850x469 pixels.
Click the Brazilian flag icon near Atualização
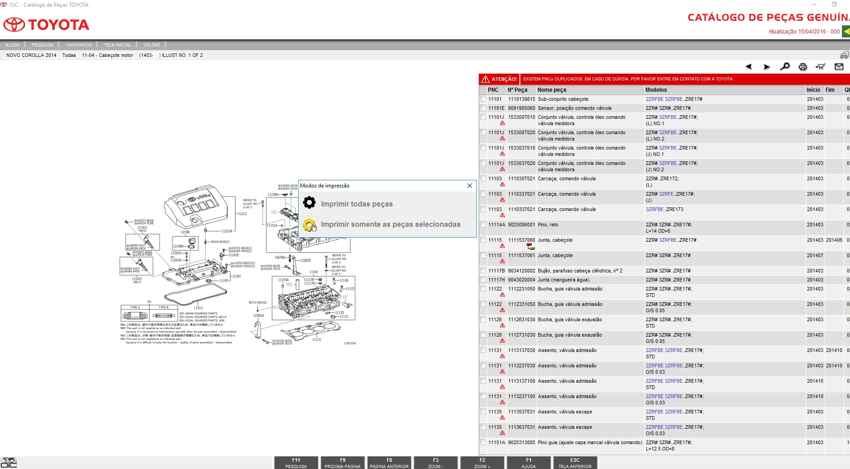click(x=845, y=32)
